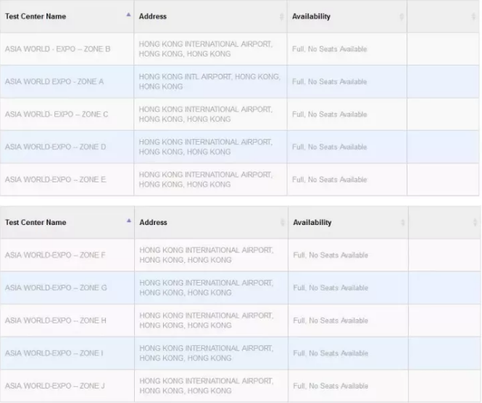Click the Test Center Name sort arrow in Zone F table
The width and height of the screenshot is (482, 403).
coord(129,221)
